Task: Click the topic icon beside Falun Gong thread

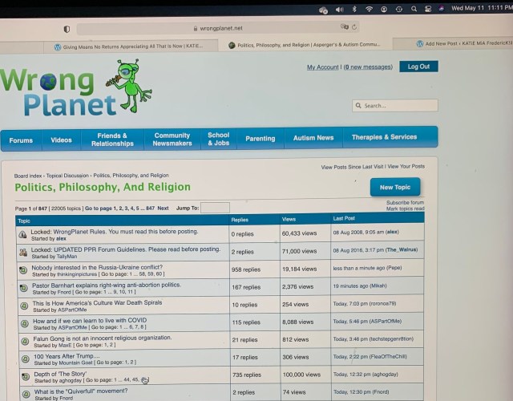Action: (24, 342)
